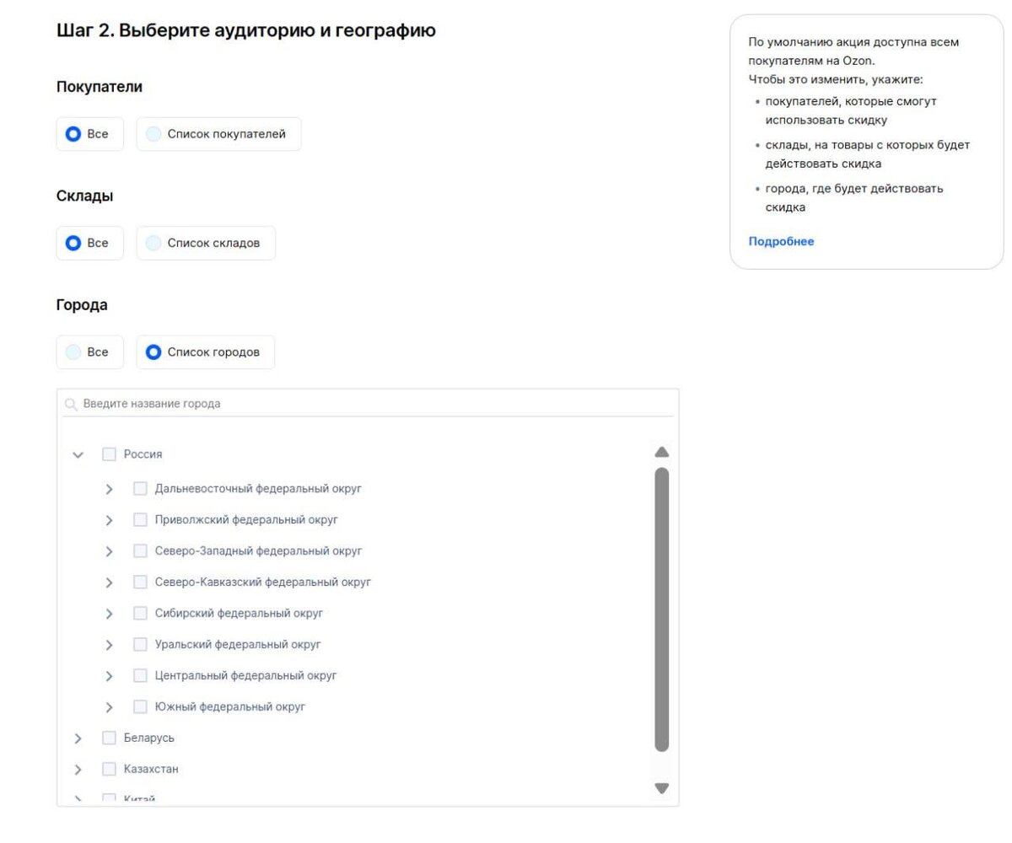Expand the Казахстан country node
The width and height of the screenshot is (1012, 843).
pyautogui.click(x=78, y=770)
